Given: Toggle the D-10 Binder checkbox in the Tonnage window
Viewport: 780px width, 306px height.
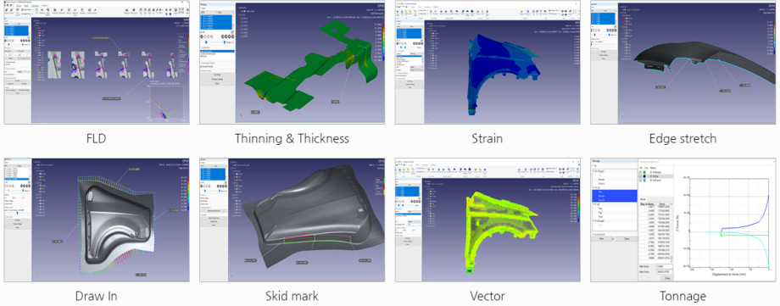Looking at the screenshot, I should [x=640, y=172].
